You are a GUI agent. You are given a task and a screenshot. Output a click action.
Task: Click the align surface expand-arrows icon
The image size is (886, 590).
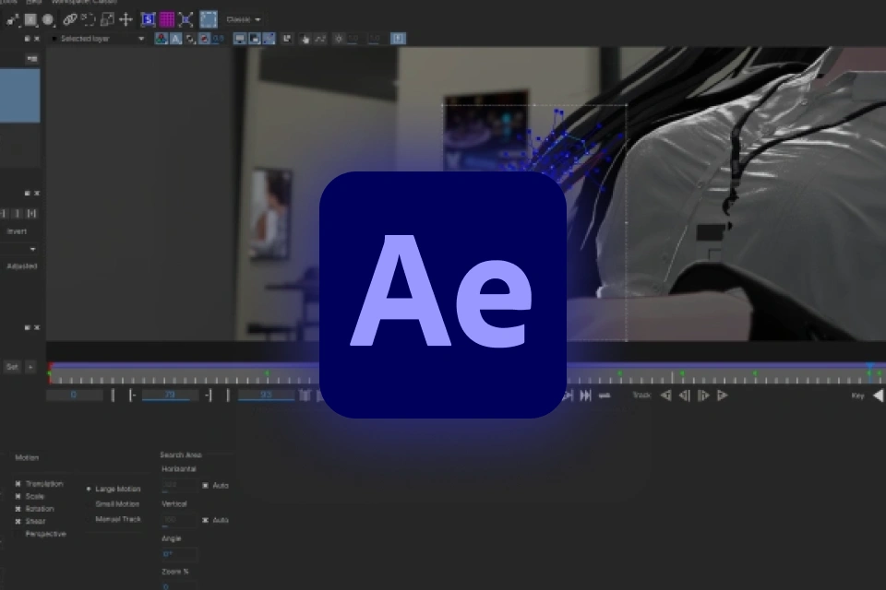(x=186, y=19)
